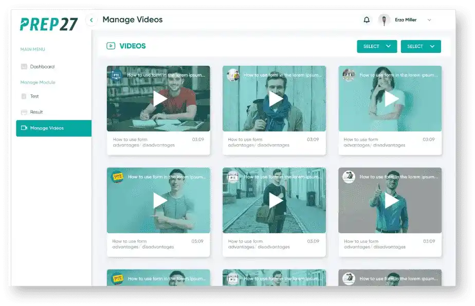Click the camera icon in Manage Videos

24,128
